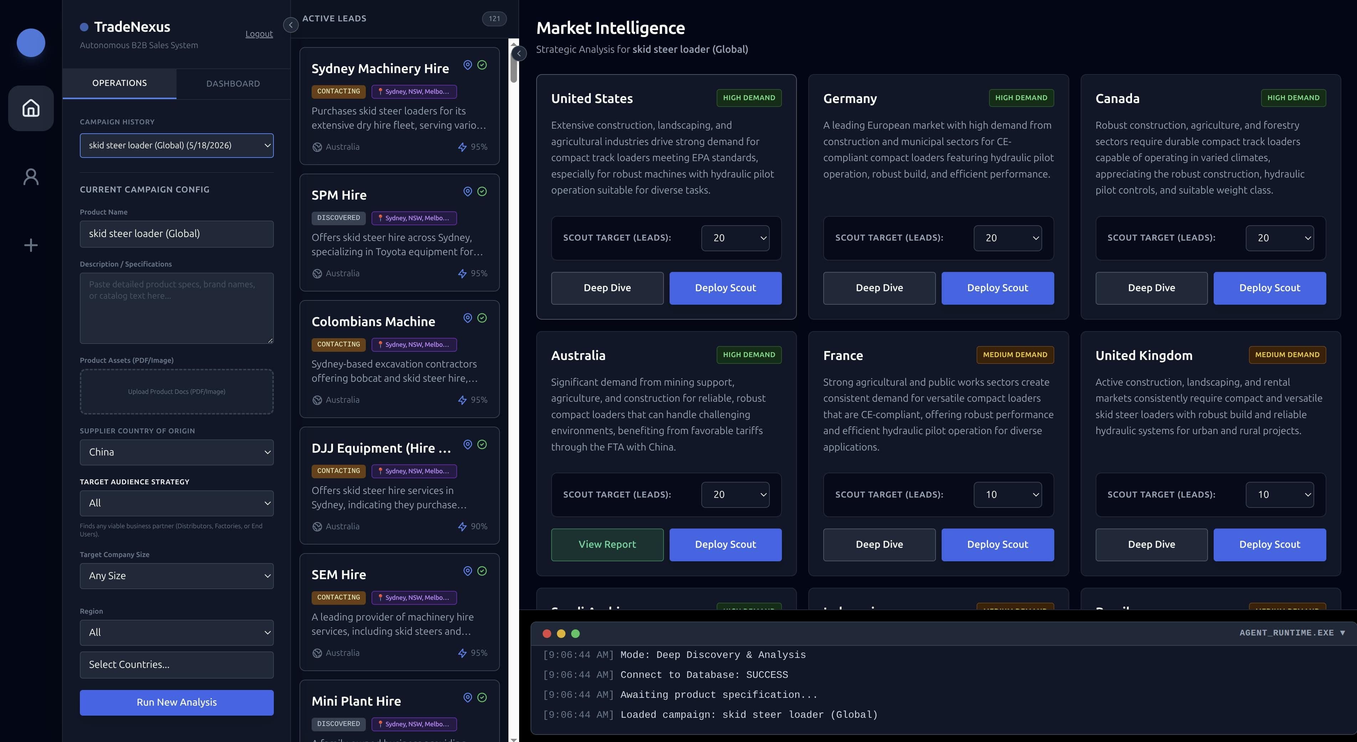Click the blue avatar circle
Screen dimensions: 1357x742
click(x=31, y=42)
